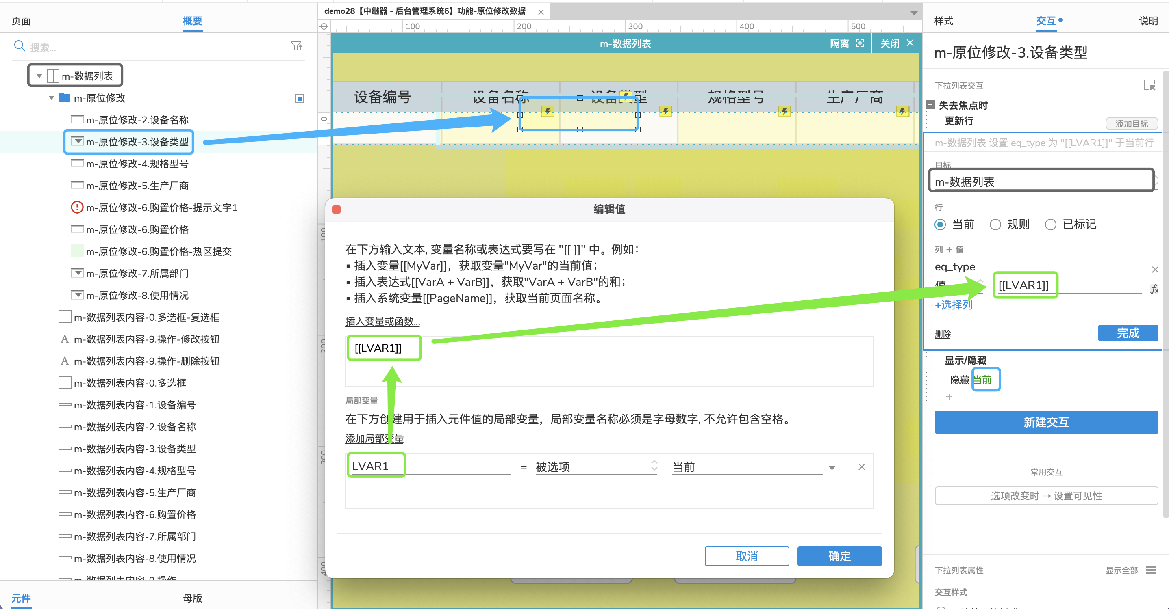Select m-数据列表内容-3.设备类型 in outline

tap(135, 449)
